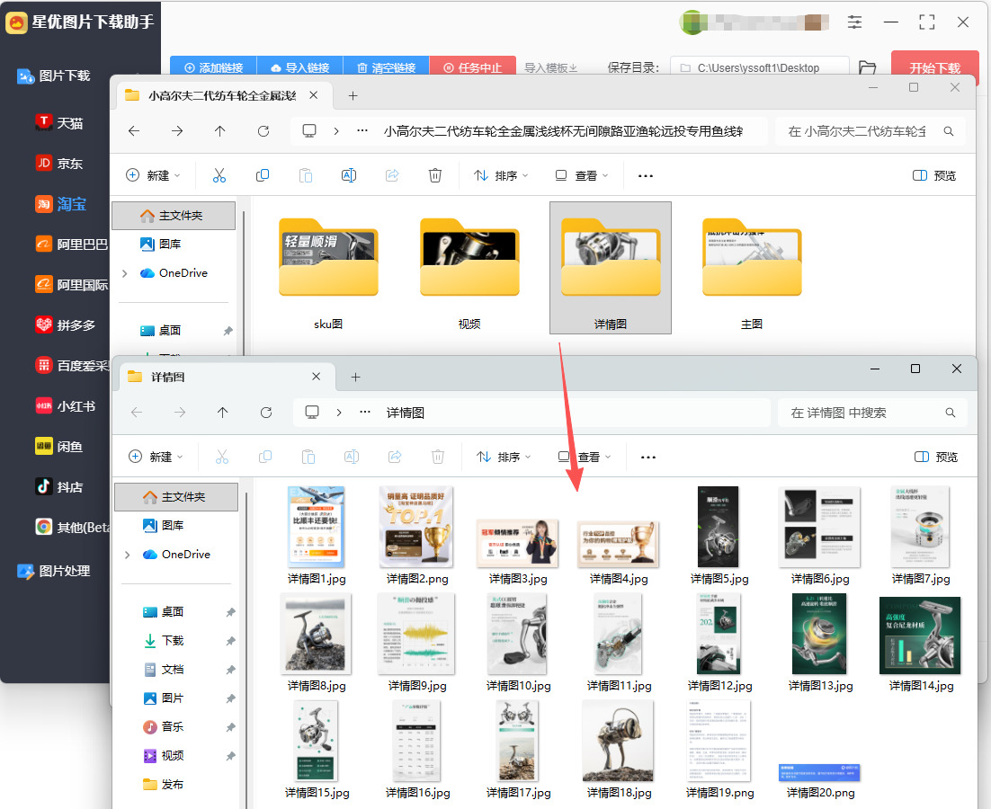This screenshot has width=991, height=809.
Task: Open the 淘宝 platform in the sidebar
Action: pos(60,204)
